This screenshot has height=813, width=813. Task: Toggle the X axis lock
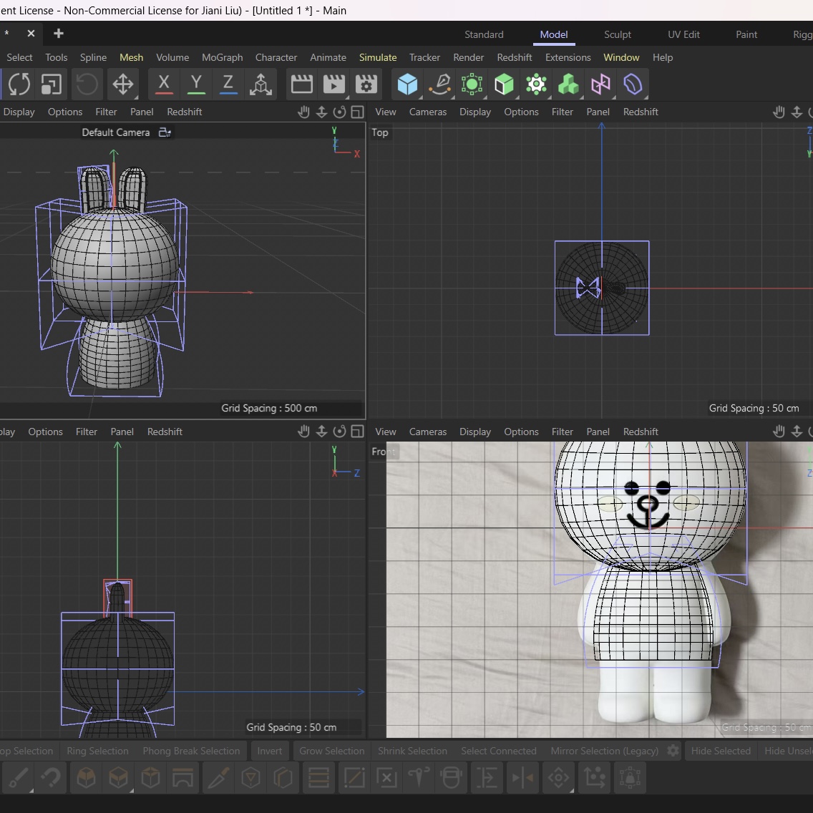(164, 84)
